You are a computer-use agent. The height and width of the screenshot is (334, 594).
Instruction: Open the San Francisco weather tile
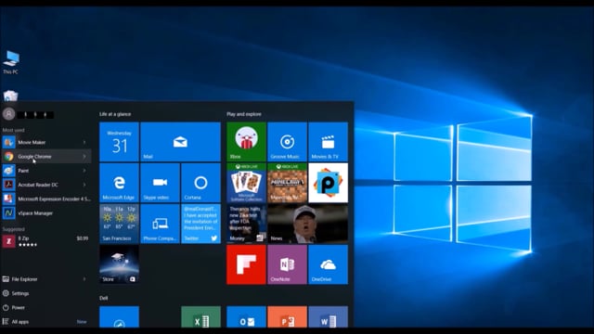[x=119, y=224]
